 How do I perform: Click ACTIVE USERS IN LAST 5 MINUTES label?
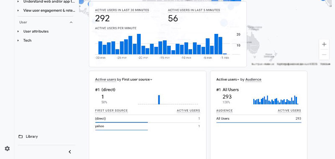click(194, 10)
